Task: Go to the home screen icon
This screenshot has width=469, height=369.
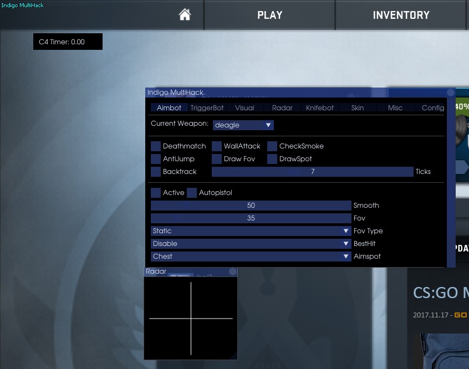Action: pyautogui.click(x=185, y=14)
